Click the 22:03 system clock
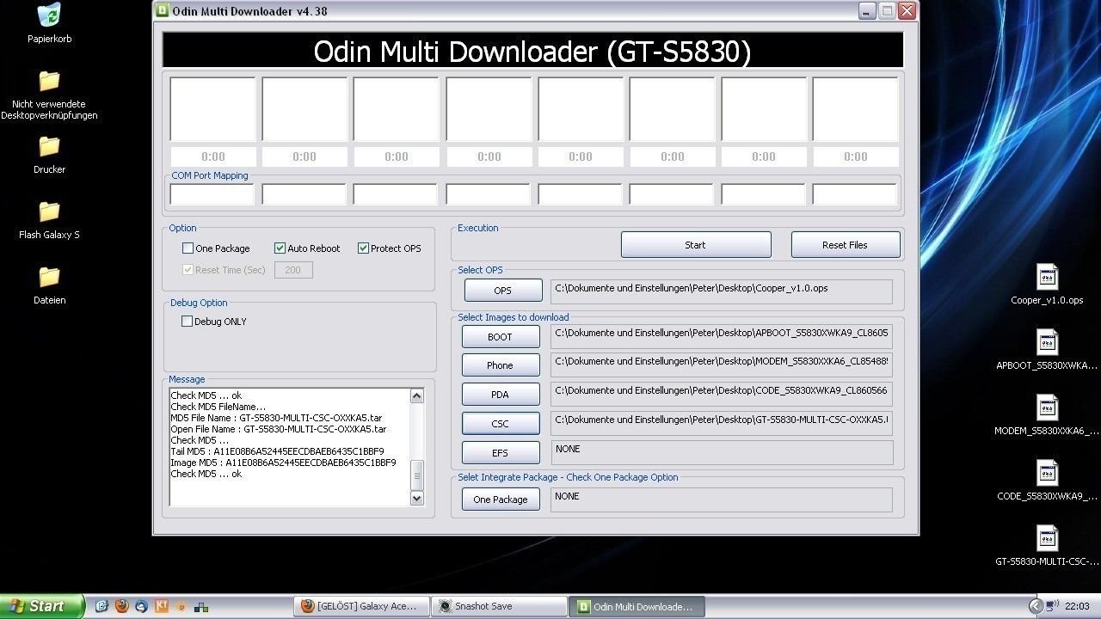The width and height of the screenshot is (1101, 619). click(x=1077, y=606)
